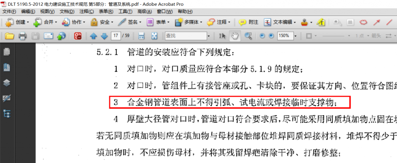Select the Text Box tool icon
Screen dimensions: 397x163
(350, 22)
